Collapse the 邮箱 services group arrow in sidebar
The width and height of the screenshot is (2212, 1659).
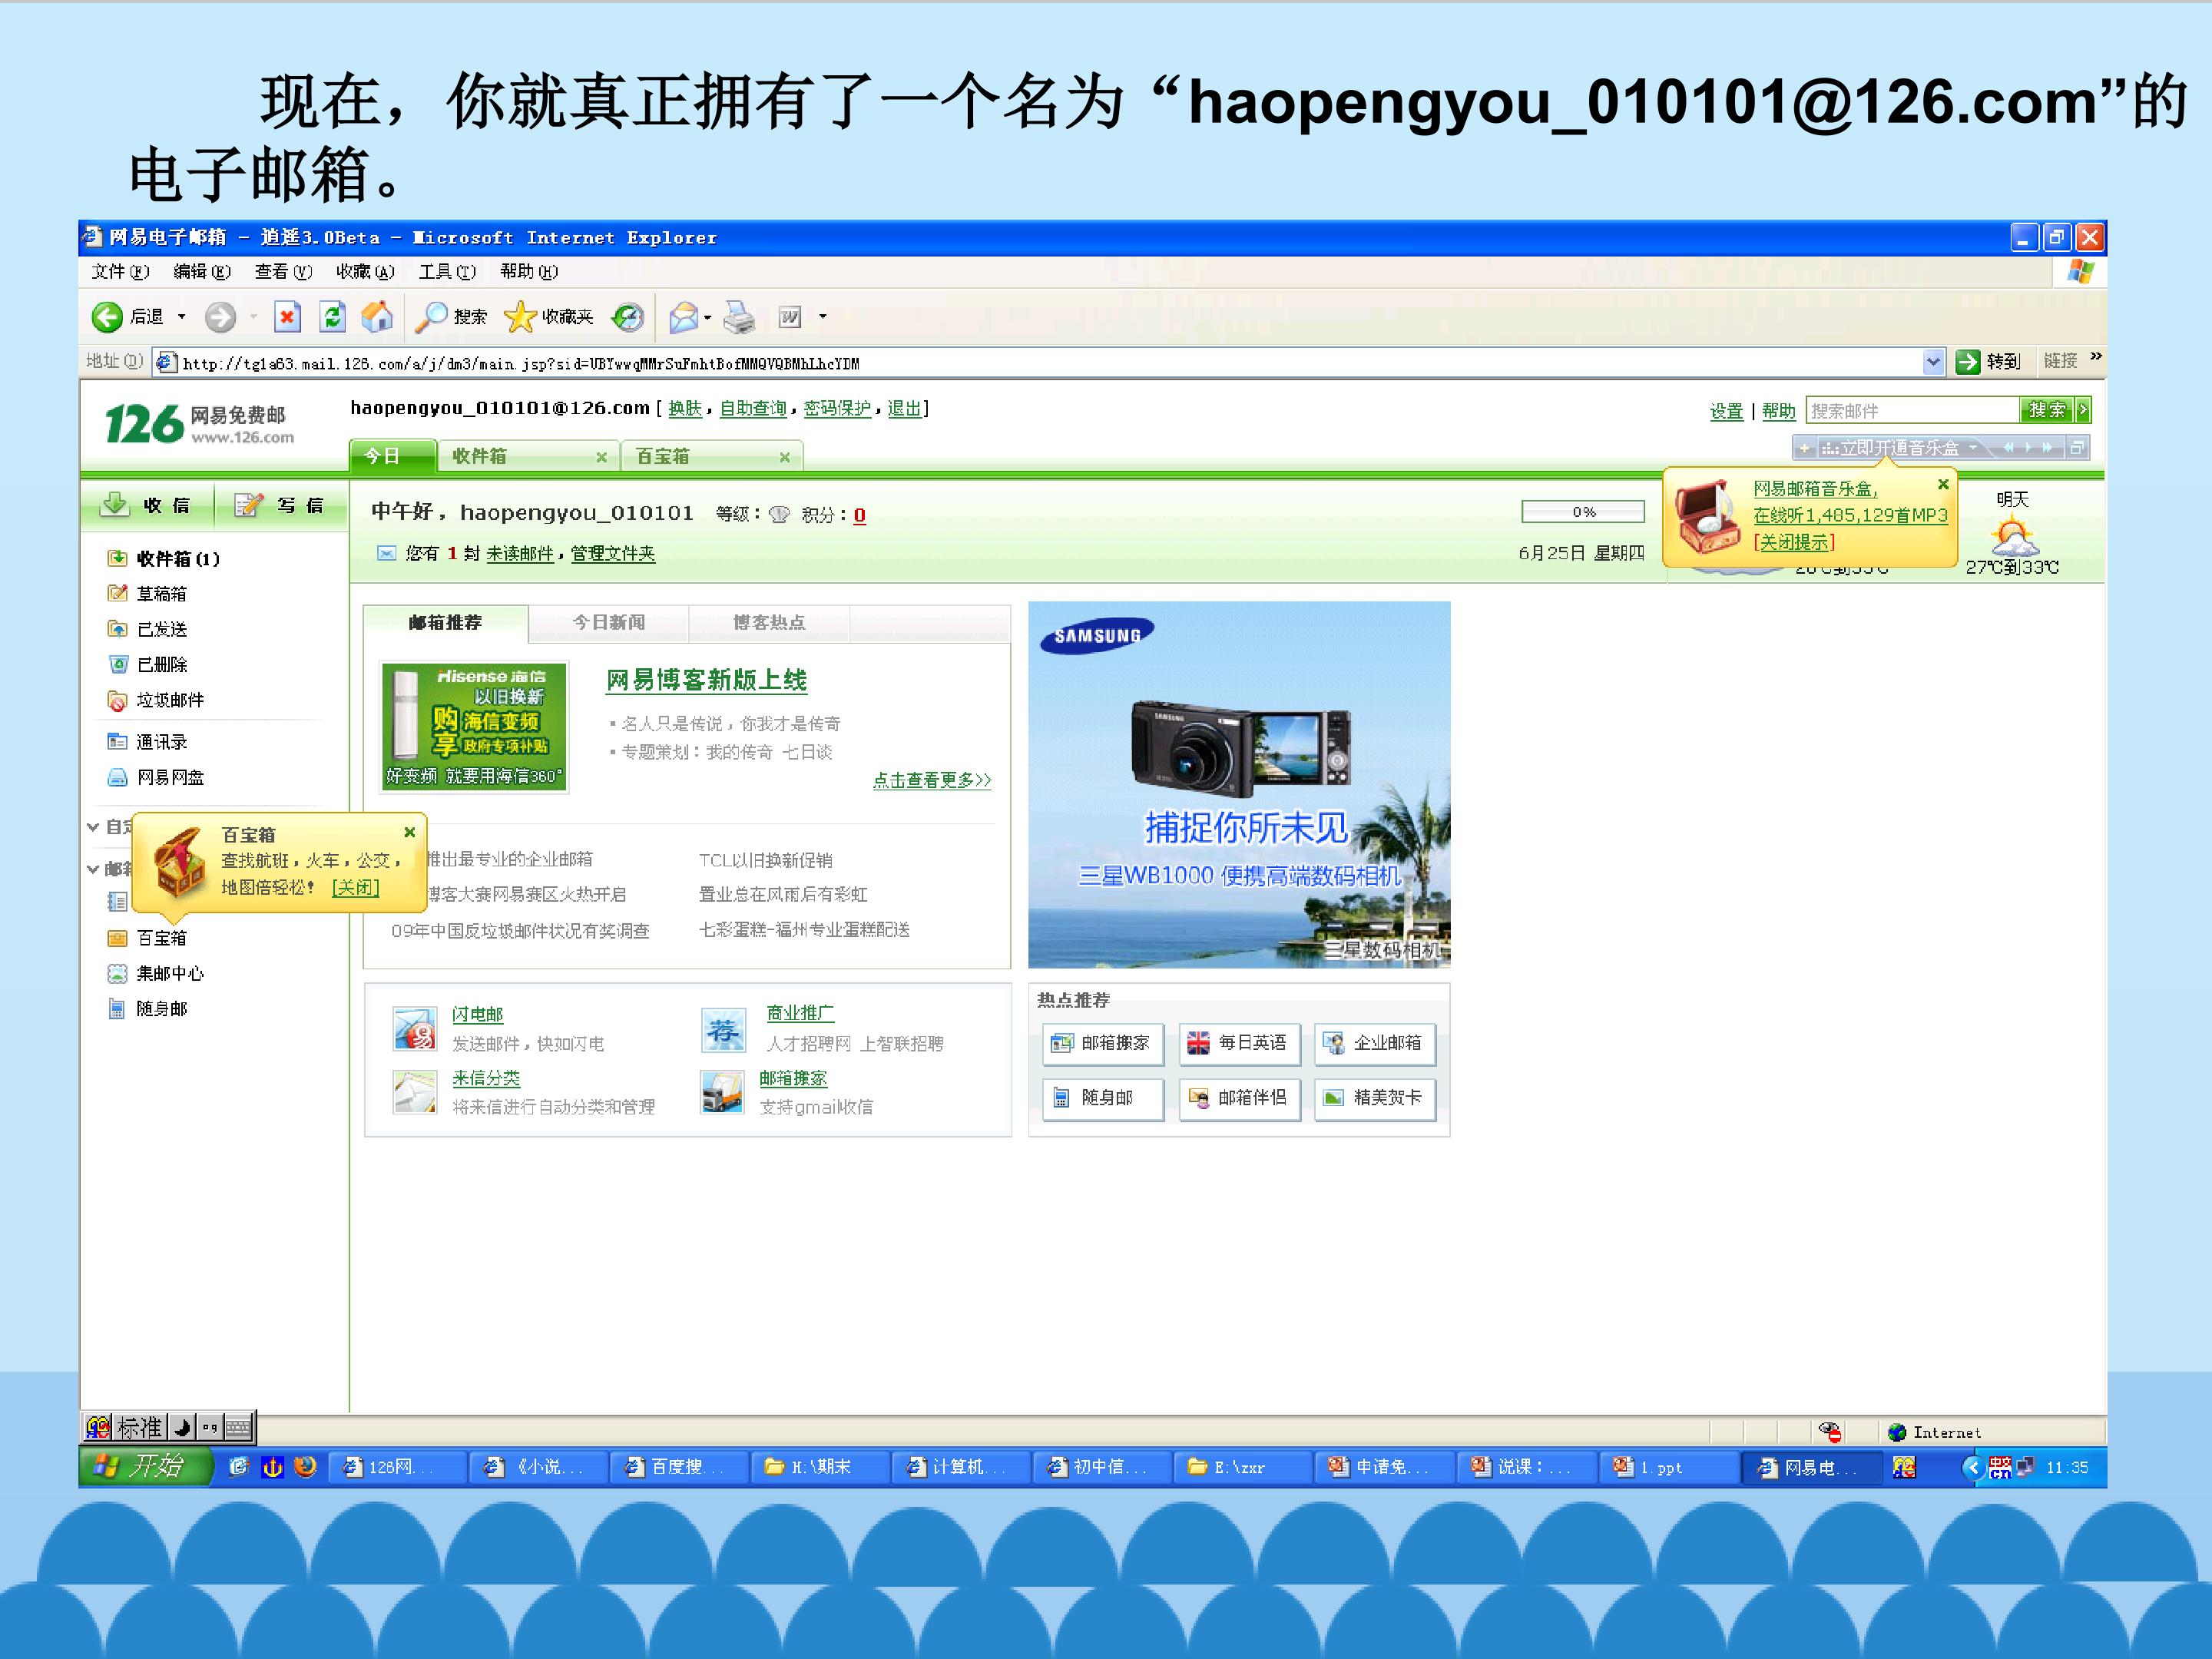(x=92, y=869)
